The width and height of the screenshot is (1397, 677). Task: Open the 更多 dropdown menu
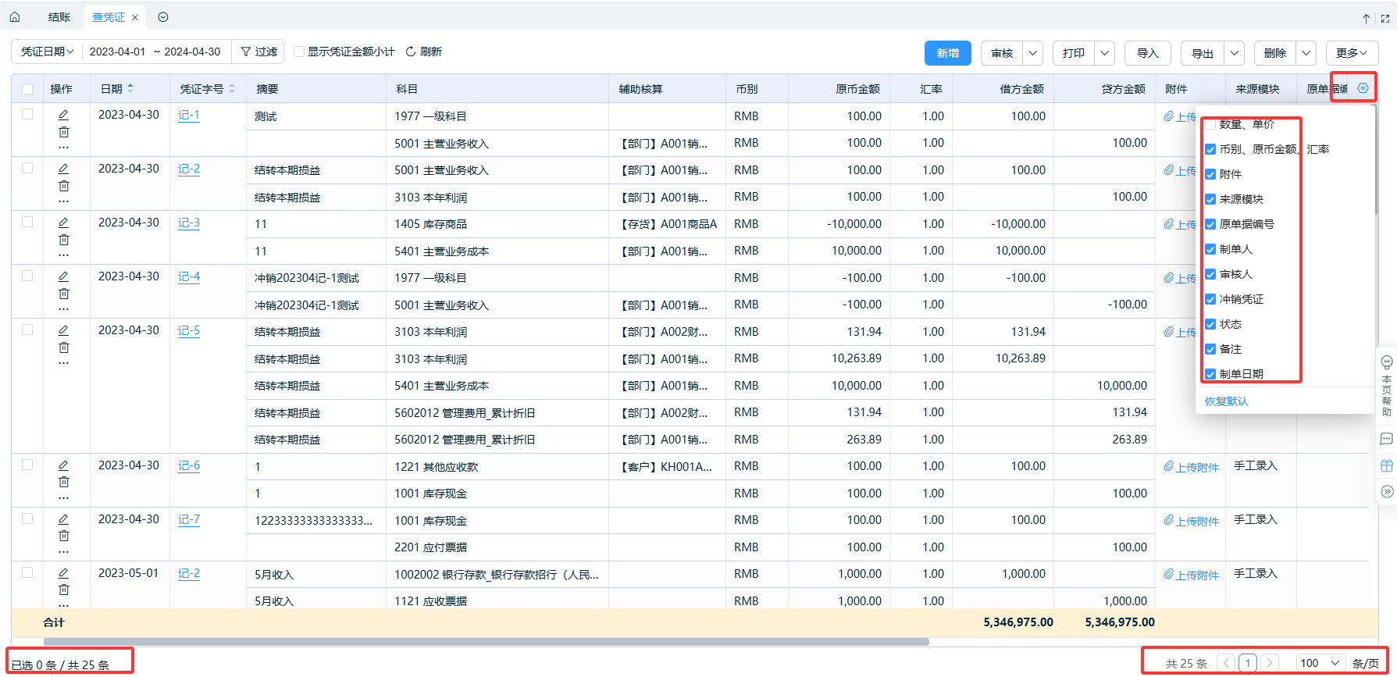tap(1351, 53)
